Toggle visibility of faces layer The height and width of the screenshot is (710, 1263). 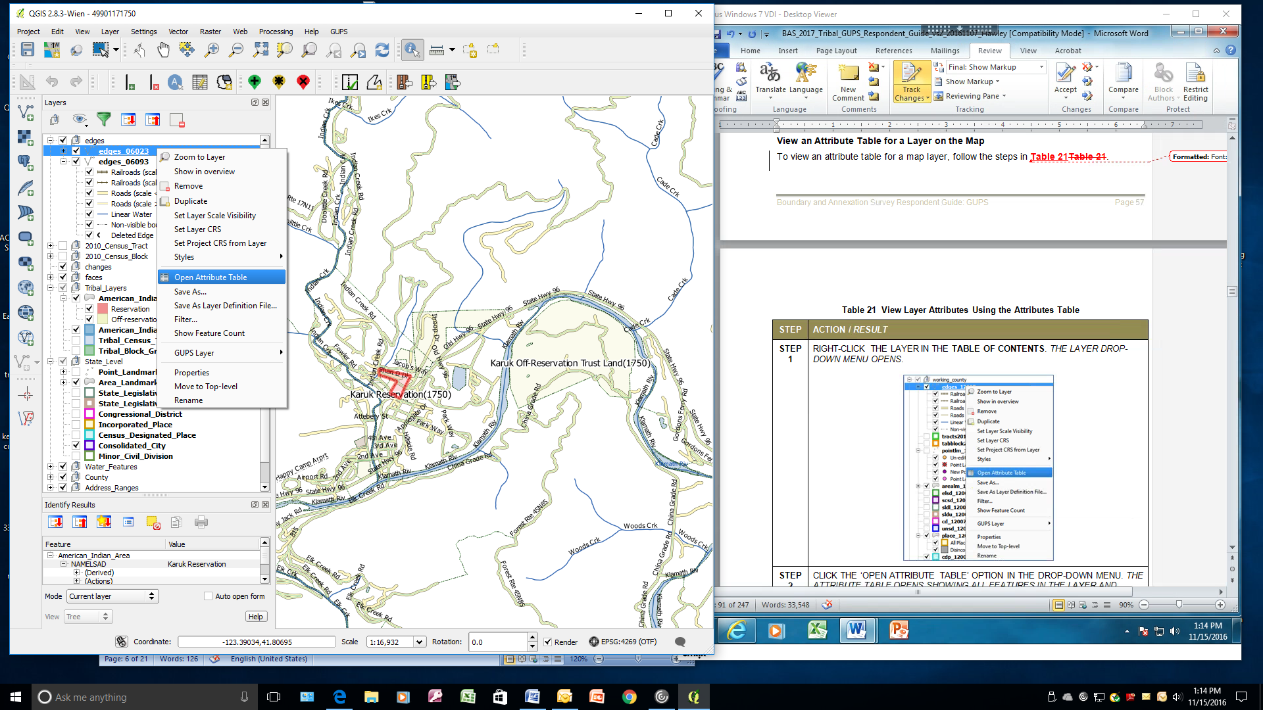point(63,277)
